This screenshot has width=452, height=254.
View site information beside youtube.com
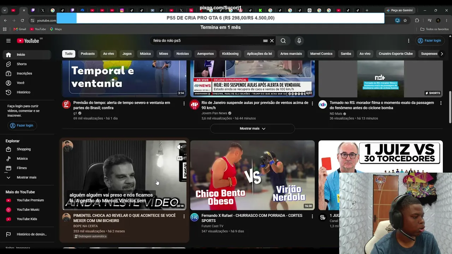click(32, 20)
